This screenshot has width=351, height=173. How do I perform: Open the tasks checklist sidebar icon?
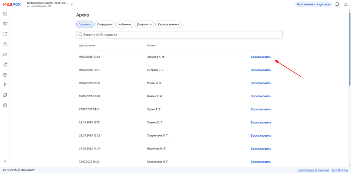pos(5,34)
